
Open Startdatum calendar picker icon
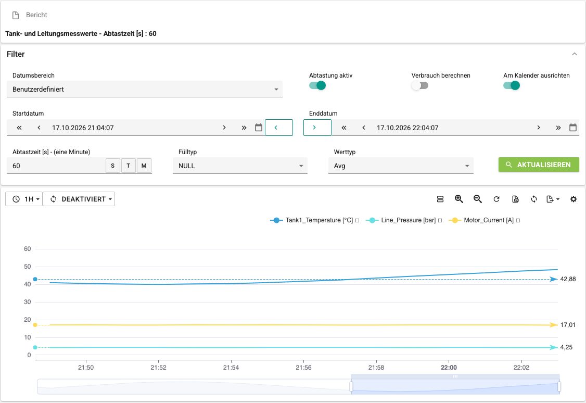click(x=259, y=128)
